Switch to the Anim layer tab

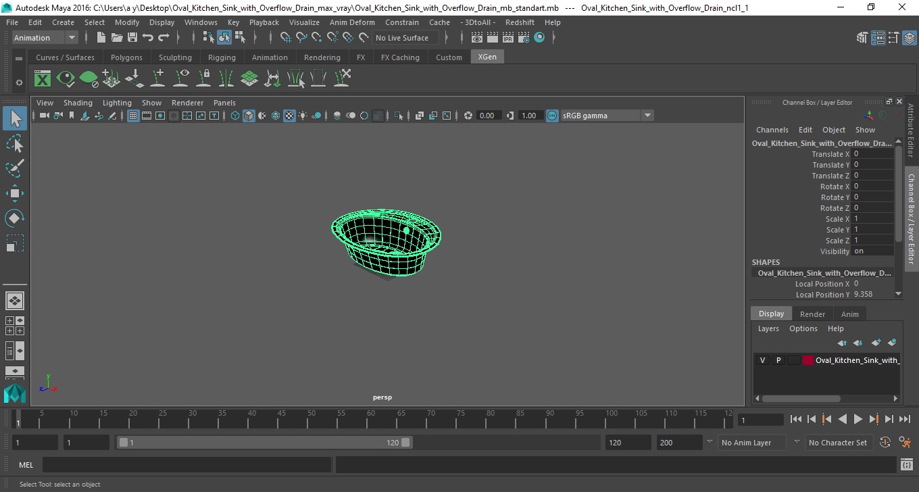click(849, 314)
